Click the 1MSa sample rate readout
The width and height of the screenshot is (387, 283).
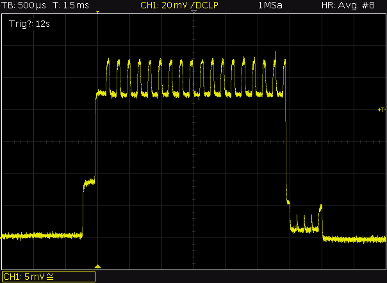pos(270,5)
